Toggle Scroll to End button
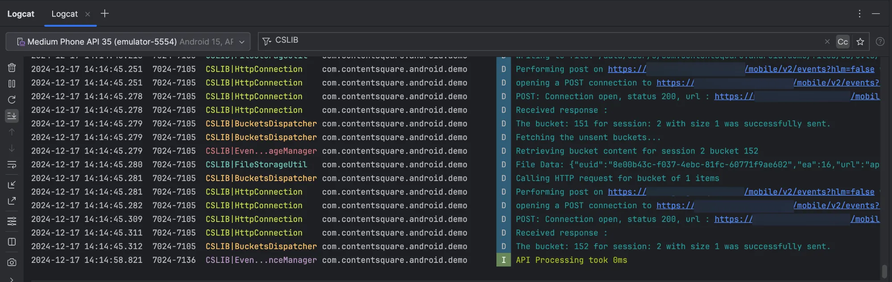The image size is (892, 282). coord(12,116)
